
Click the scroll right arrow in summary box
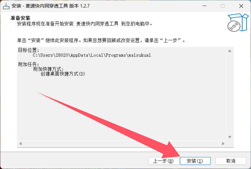click(223, 144)
